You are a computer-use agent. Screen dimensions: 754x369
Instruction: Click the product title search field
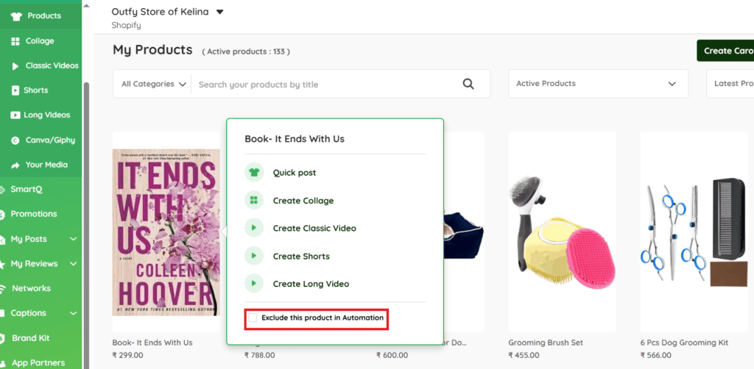tap(324, 85)
